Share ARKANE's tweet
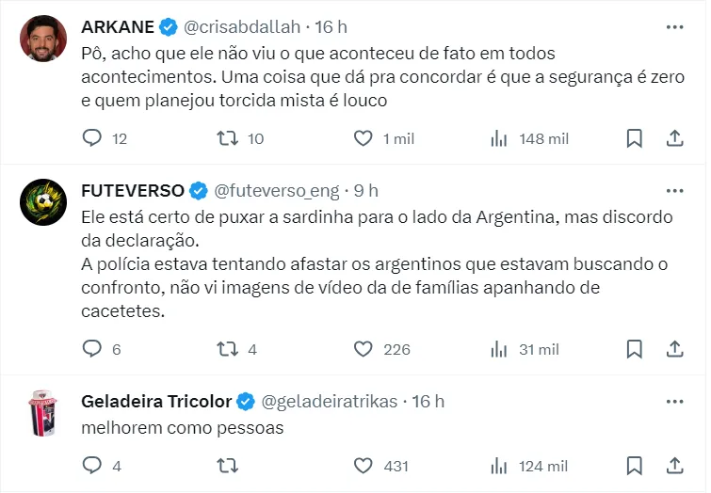The image size is (711, 493). (x=674, y=138)
